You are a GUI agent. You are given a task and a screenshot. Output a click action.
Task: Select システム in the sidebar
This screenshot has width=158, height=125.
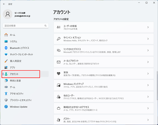(13, 41)
